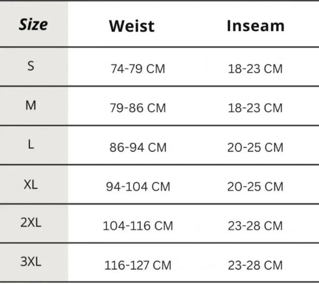The image size is (319, 284).
Task: Click the 116-127 CM waist value
Action: (x=138, y=265)
